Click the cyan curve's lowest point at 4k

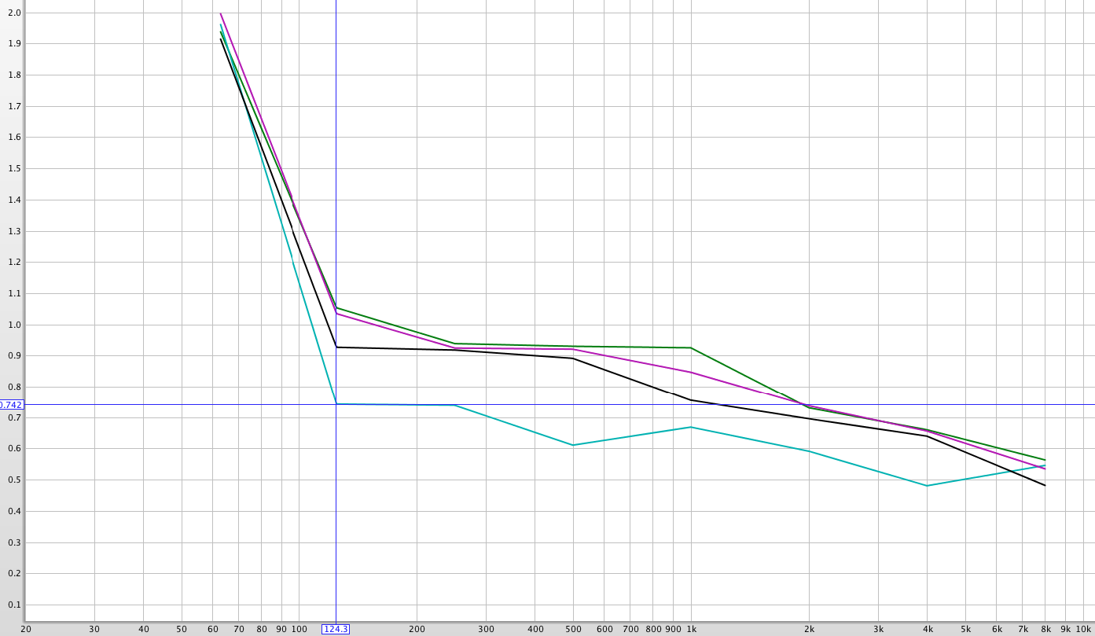coord(927,485)
